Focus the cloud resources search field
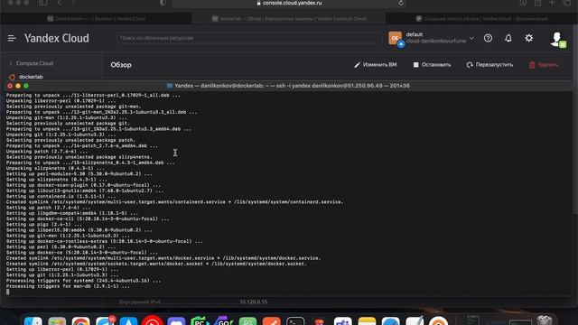Viewport: 578px width, 325px height. tap(249, 38)
